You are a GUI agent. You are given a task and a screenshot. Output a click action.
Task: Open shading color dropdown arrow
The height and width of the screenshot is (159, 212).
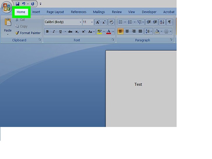tap(161, 31)
